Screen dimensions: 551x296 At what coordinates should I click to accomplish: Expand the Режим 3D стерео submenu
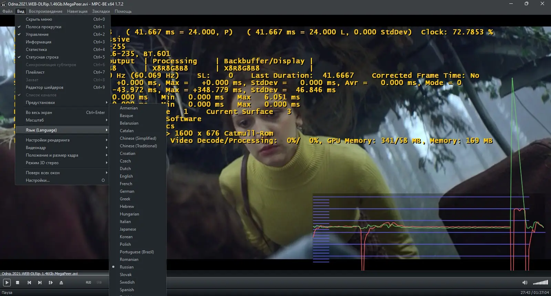coord(62,163)
